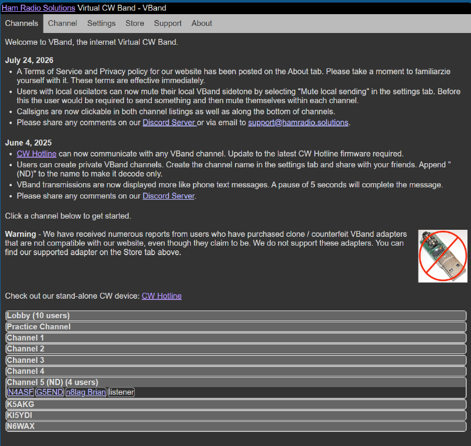Open the Settings tab
Viewport: 471px width, 446px height.
pos(101,24)
